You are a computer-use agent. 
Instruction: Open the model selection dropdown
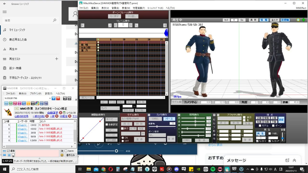(133, 119)
